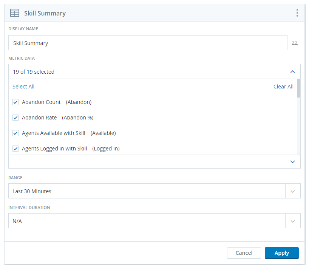Click the blue down chevron below metrics

click(292, 162)
